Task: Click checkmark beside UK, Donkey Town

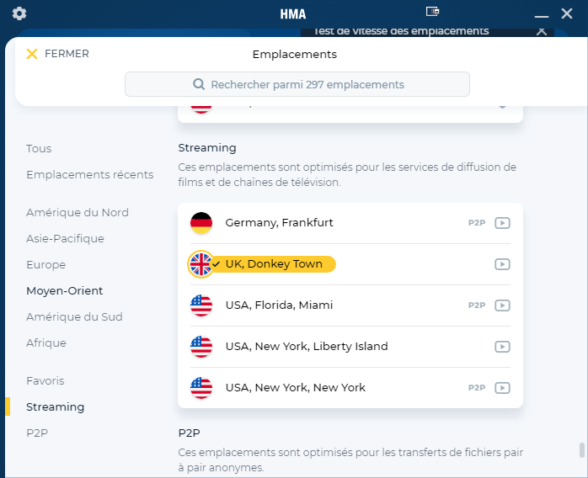Action: (216, 264)
